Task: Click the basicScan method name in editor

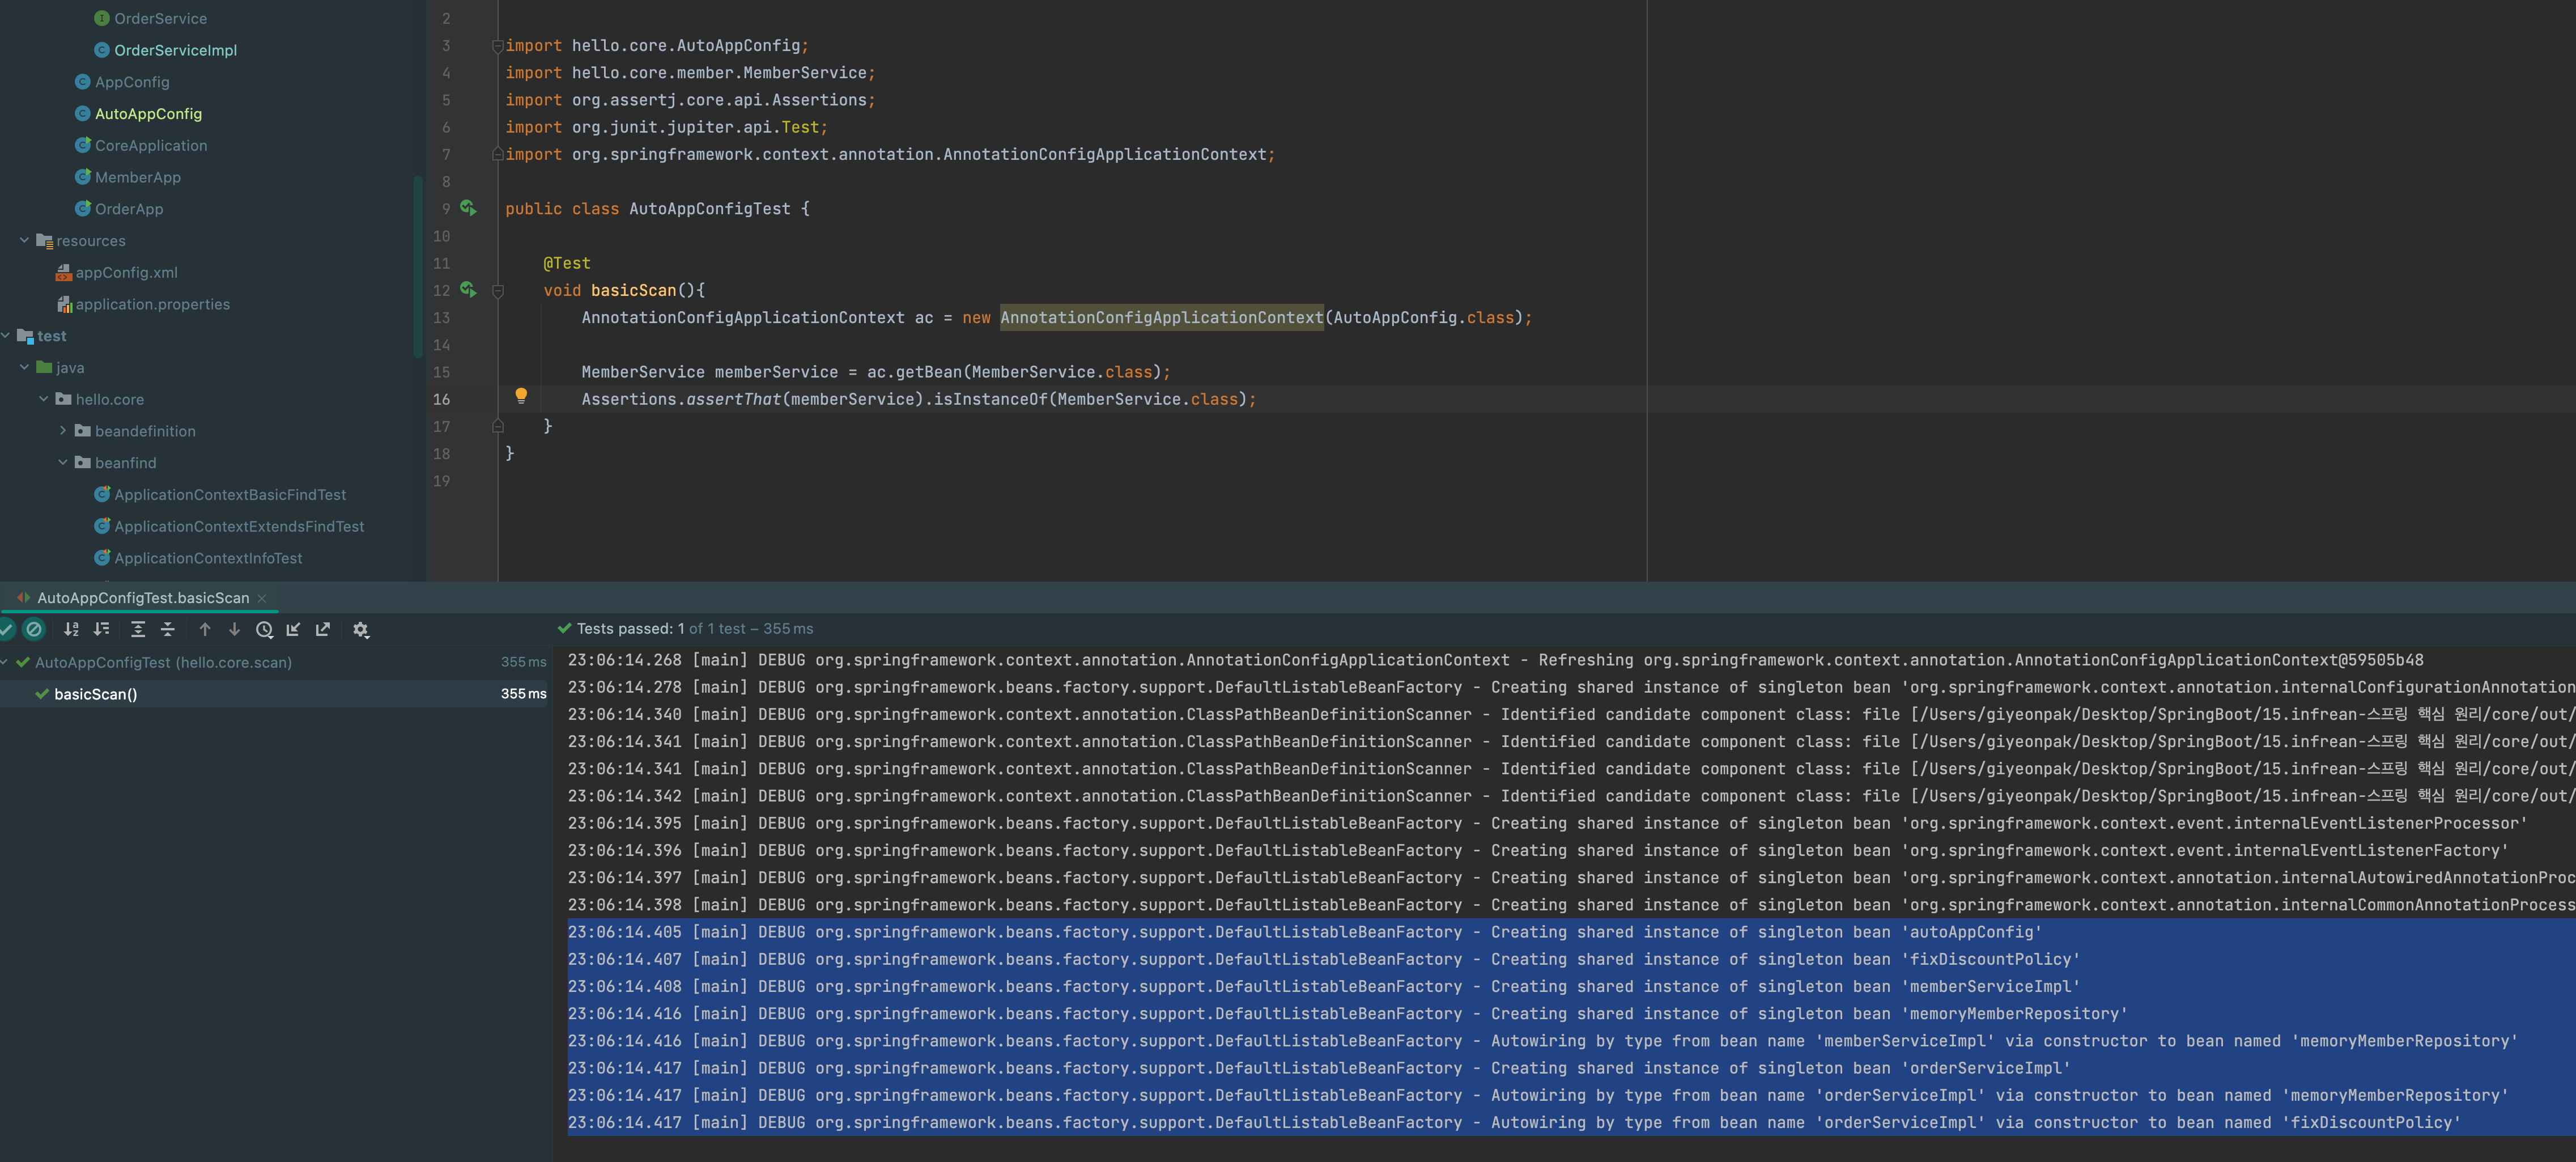Action: pyautogui.click(x=633, y=290)
